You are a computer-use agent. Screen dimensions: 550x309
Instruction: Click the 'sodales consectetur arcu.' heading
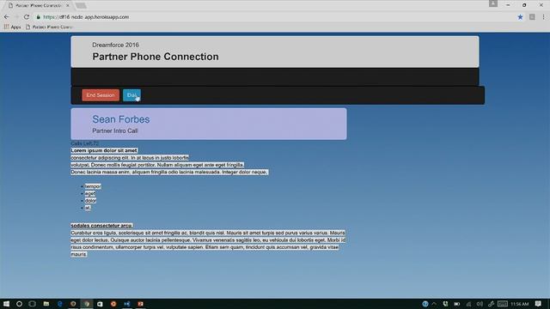[101, 226]
